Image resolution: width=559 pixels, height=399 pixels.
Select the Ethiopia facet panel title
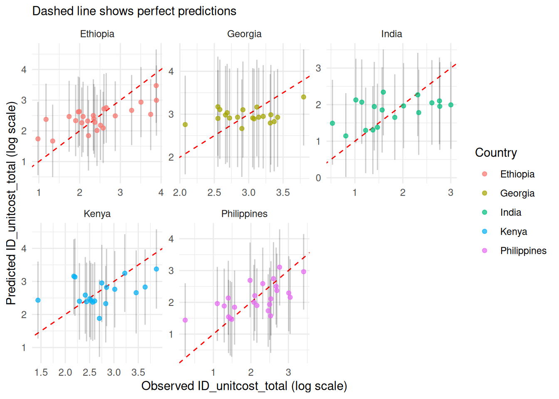pos(97,34)
